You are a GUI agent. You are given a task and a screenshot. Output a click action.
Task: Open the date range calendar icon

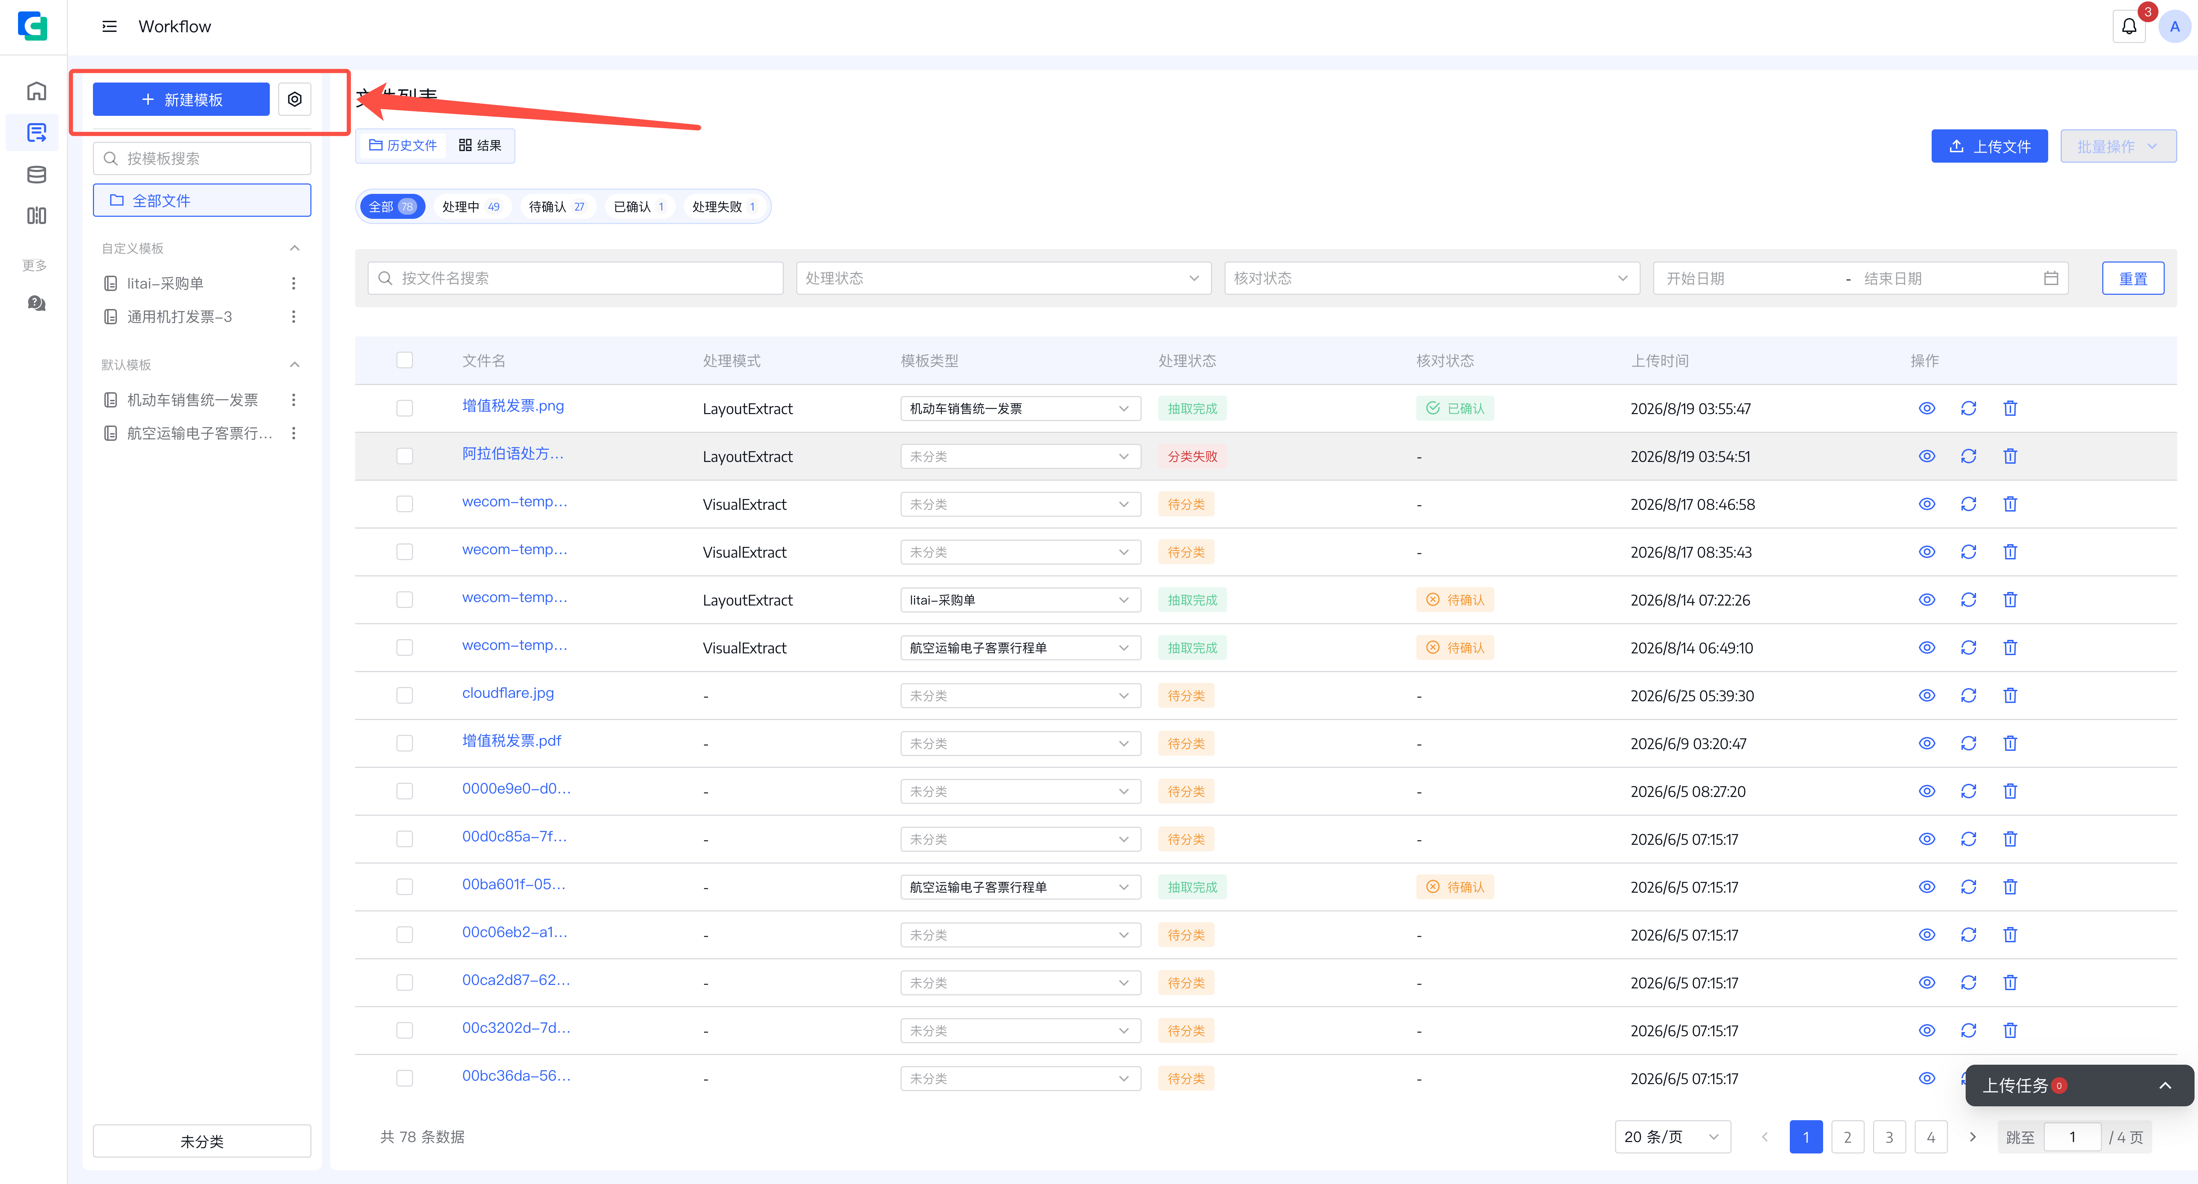point(2051,278)
